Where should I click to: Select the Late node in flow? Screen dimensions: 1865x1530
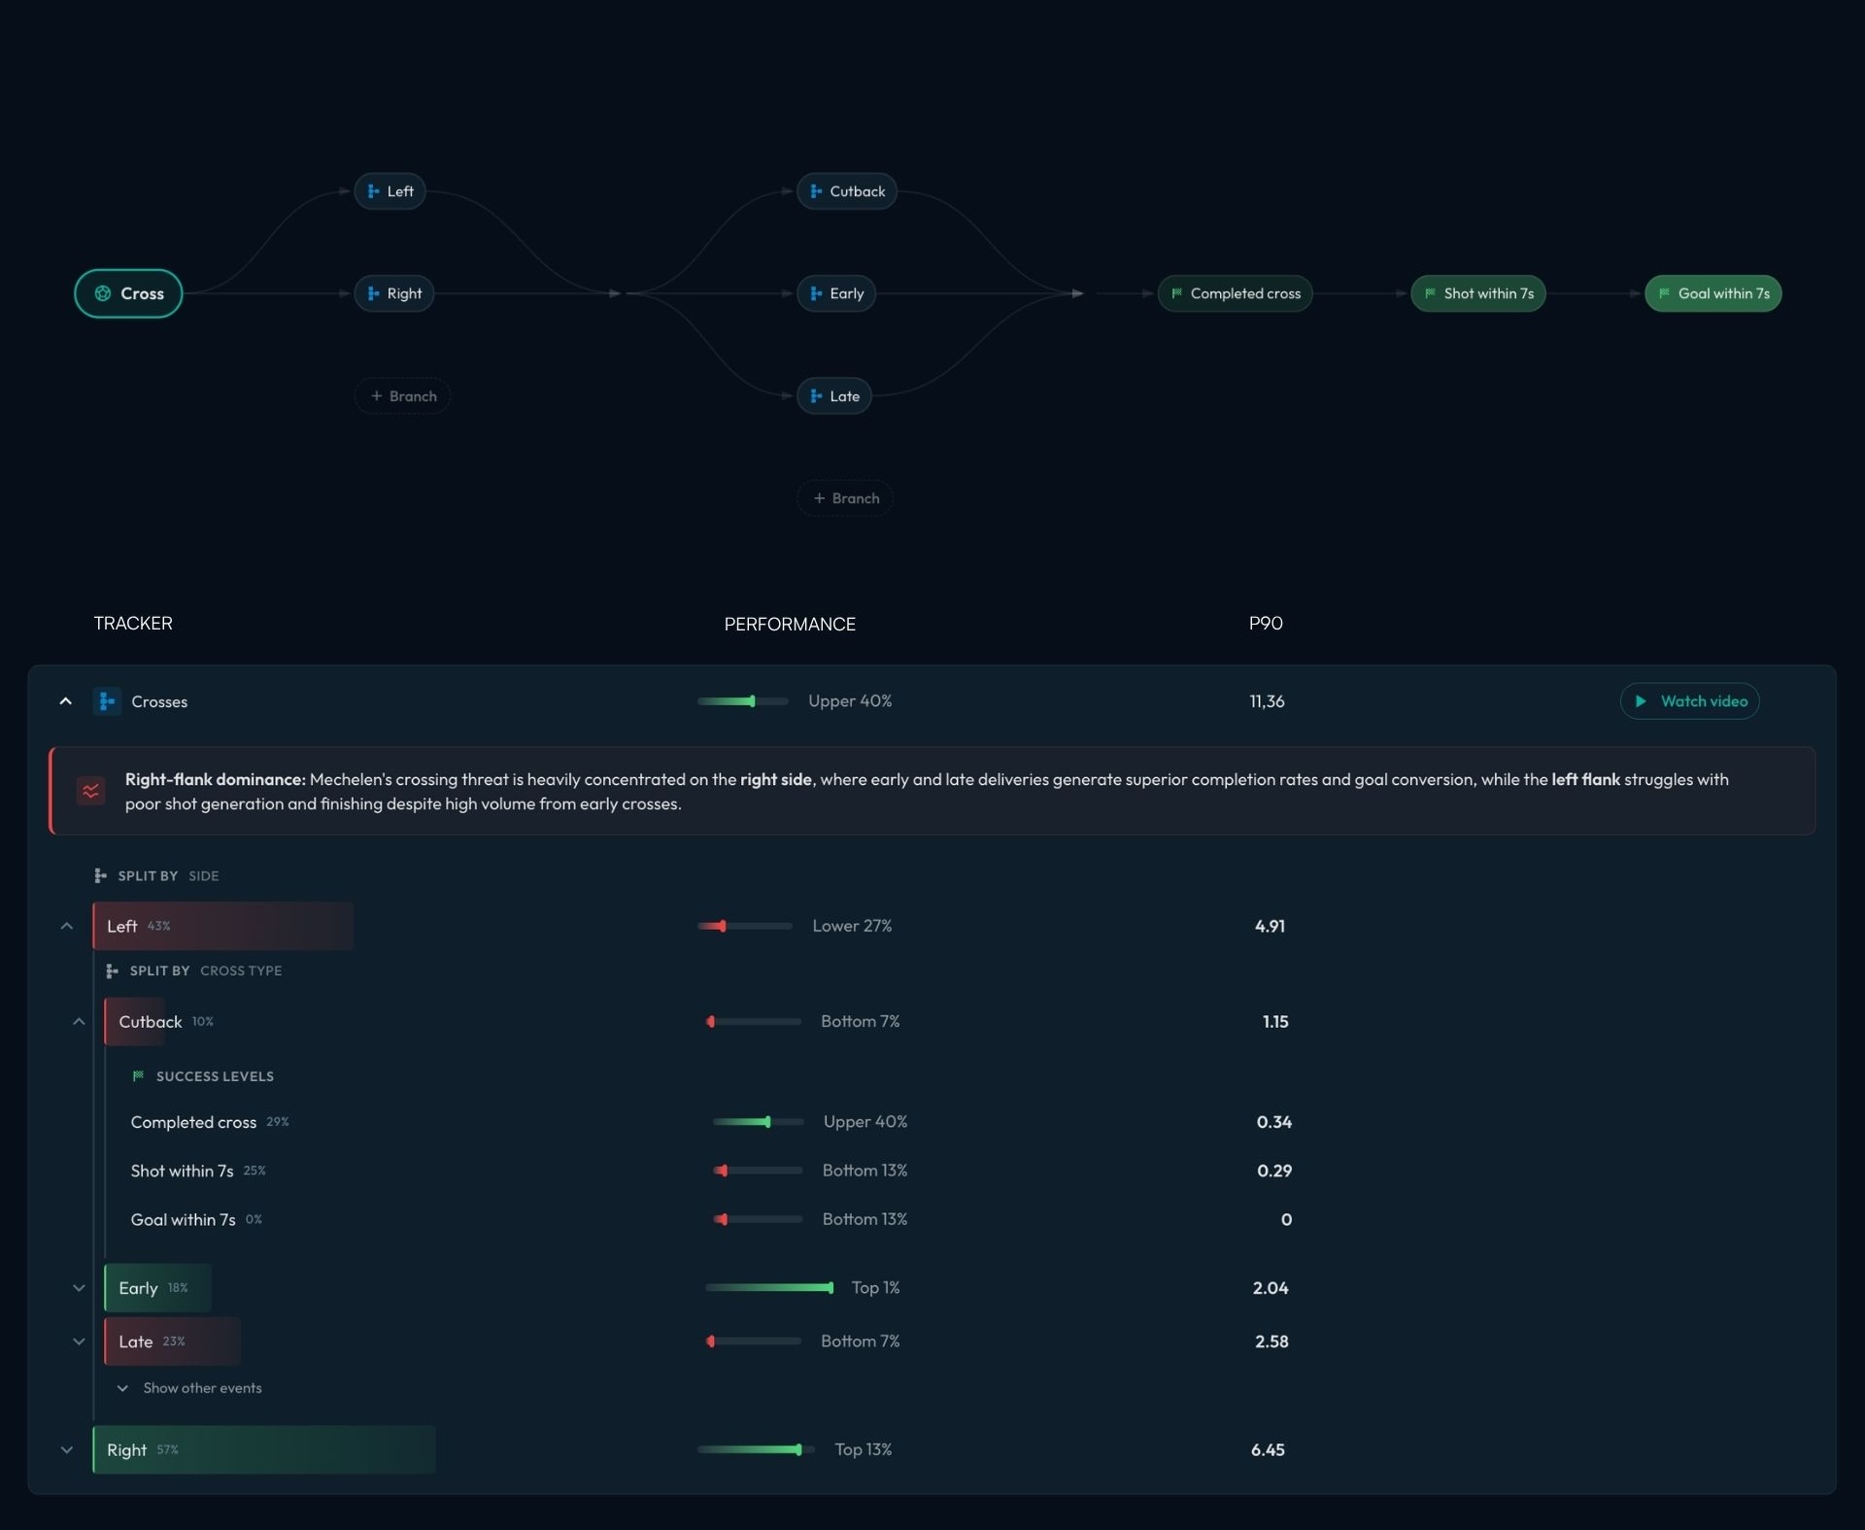coord(834,396)
